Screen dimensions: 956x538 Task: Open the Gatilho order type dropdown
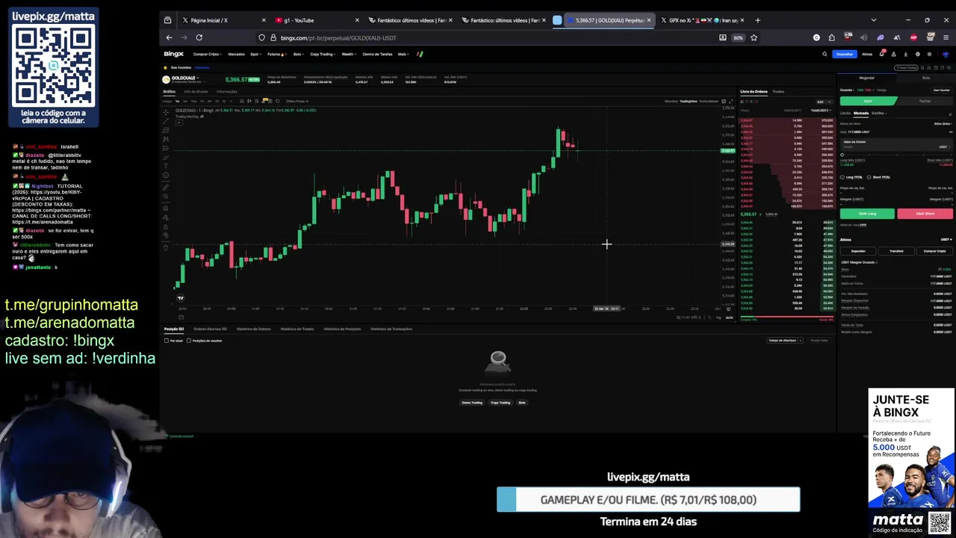[879, 113]
